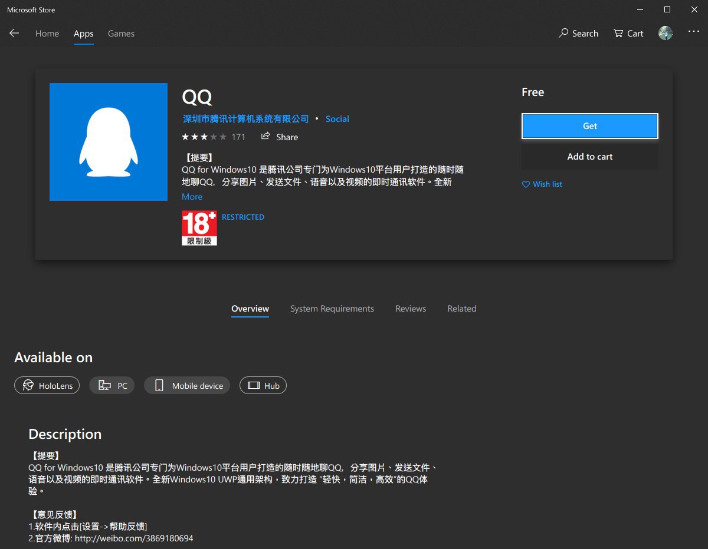Screen dimensions: 708x549
Task: Click the 18+ restricted rating badge
Action: point(199,228)
